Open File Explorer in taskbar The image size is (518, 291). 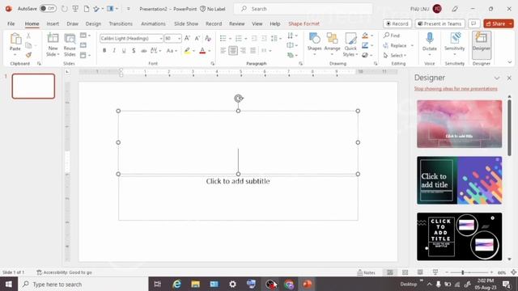[x=195, y=284]
